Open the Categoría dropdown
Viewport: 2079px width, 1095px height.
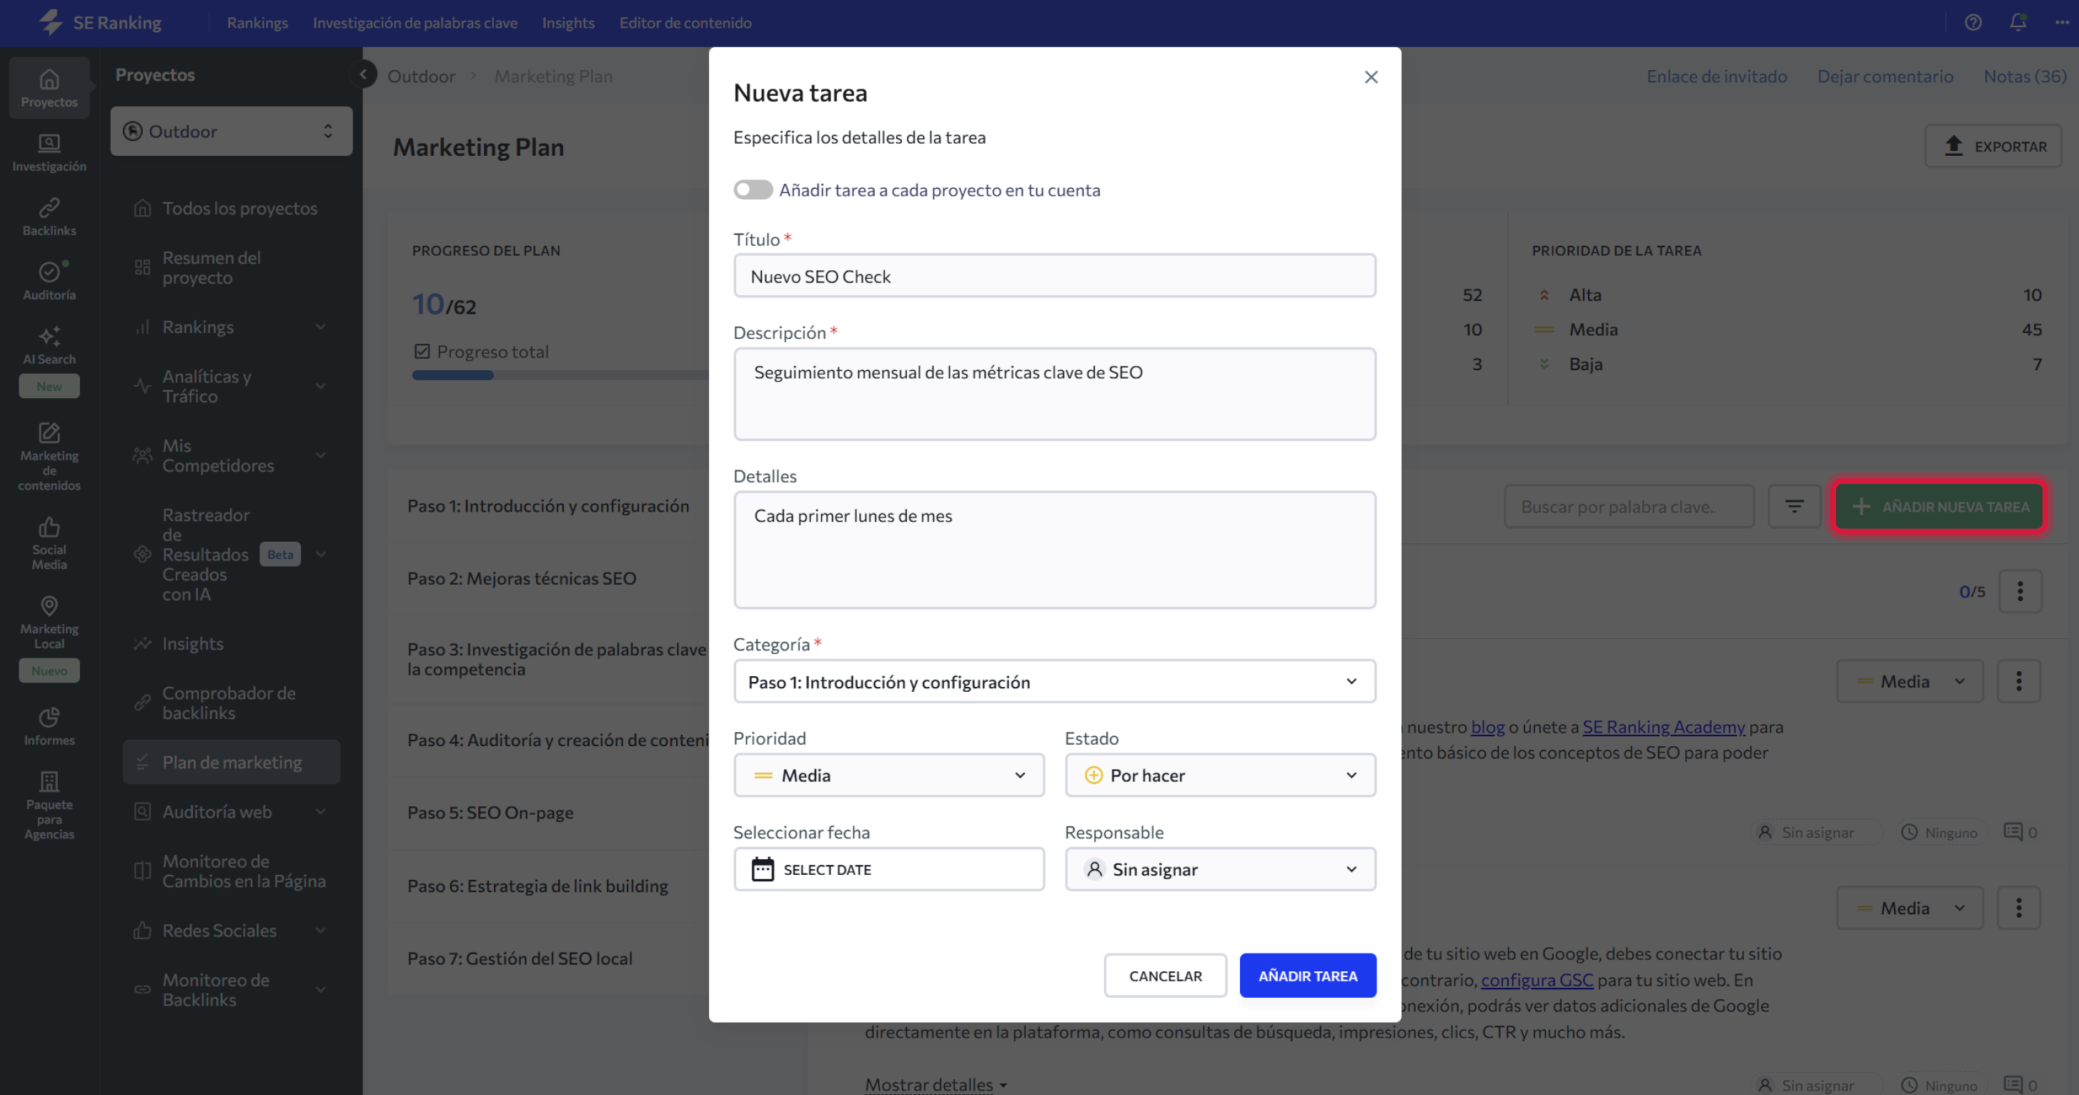click(1054, 681)
